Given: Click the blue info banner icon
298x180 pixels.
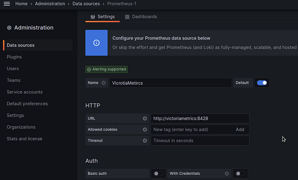Looking at the screenshot, I should [x=96, y=43].
